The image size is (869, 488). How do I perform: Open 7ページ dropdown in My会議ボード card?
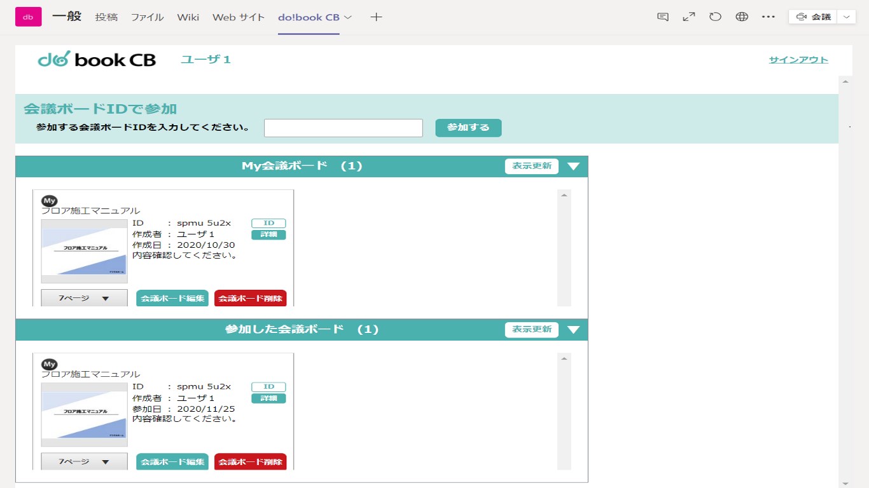point(84,298)
